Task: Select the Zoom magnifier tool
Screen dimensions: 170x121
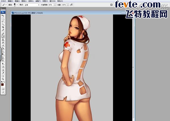Action: [x=3, y=79]
